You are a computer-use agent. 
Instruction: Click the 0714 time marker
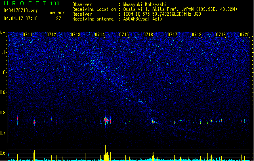(100, 35)
